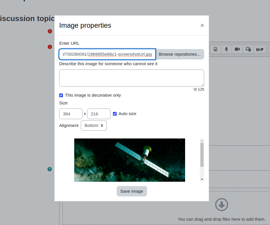Open Browse repositories file picker

[x=180, y=54]
